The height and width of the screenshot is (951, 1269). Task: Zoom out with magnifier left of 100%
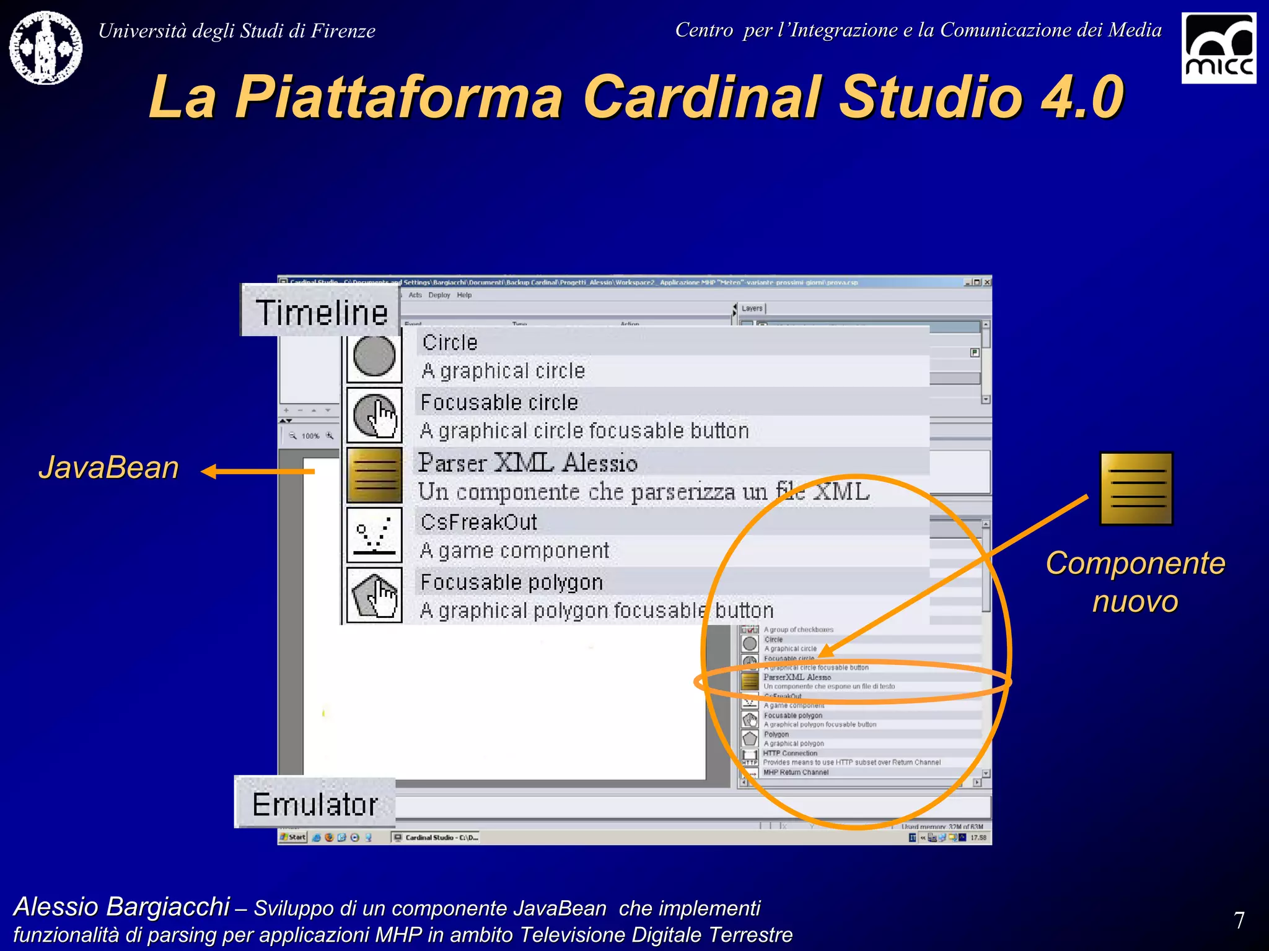293,436
